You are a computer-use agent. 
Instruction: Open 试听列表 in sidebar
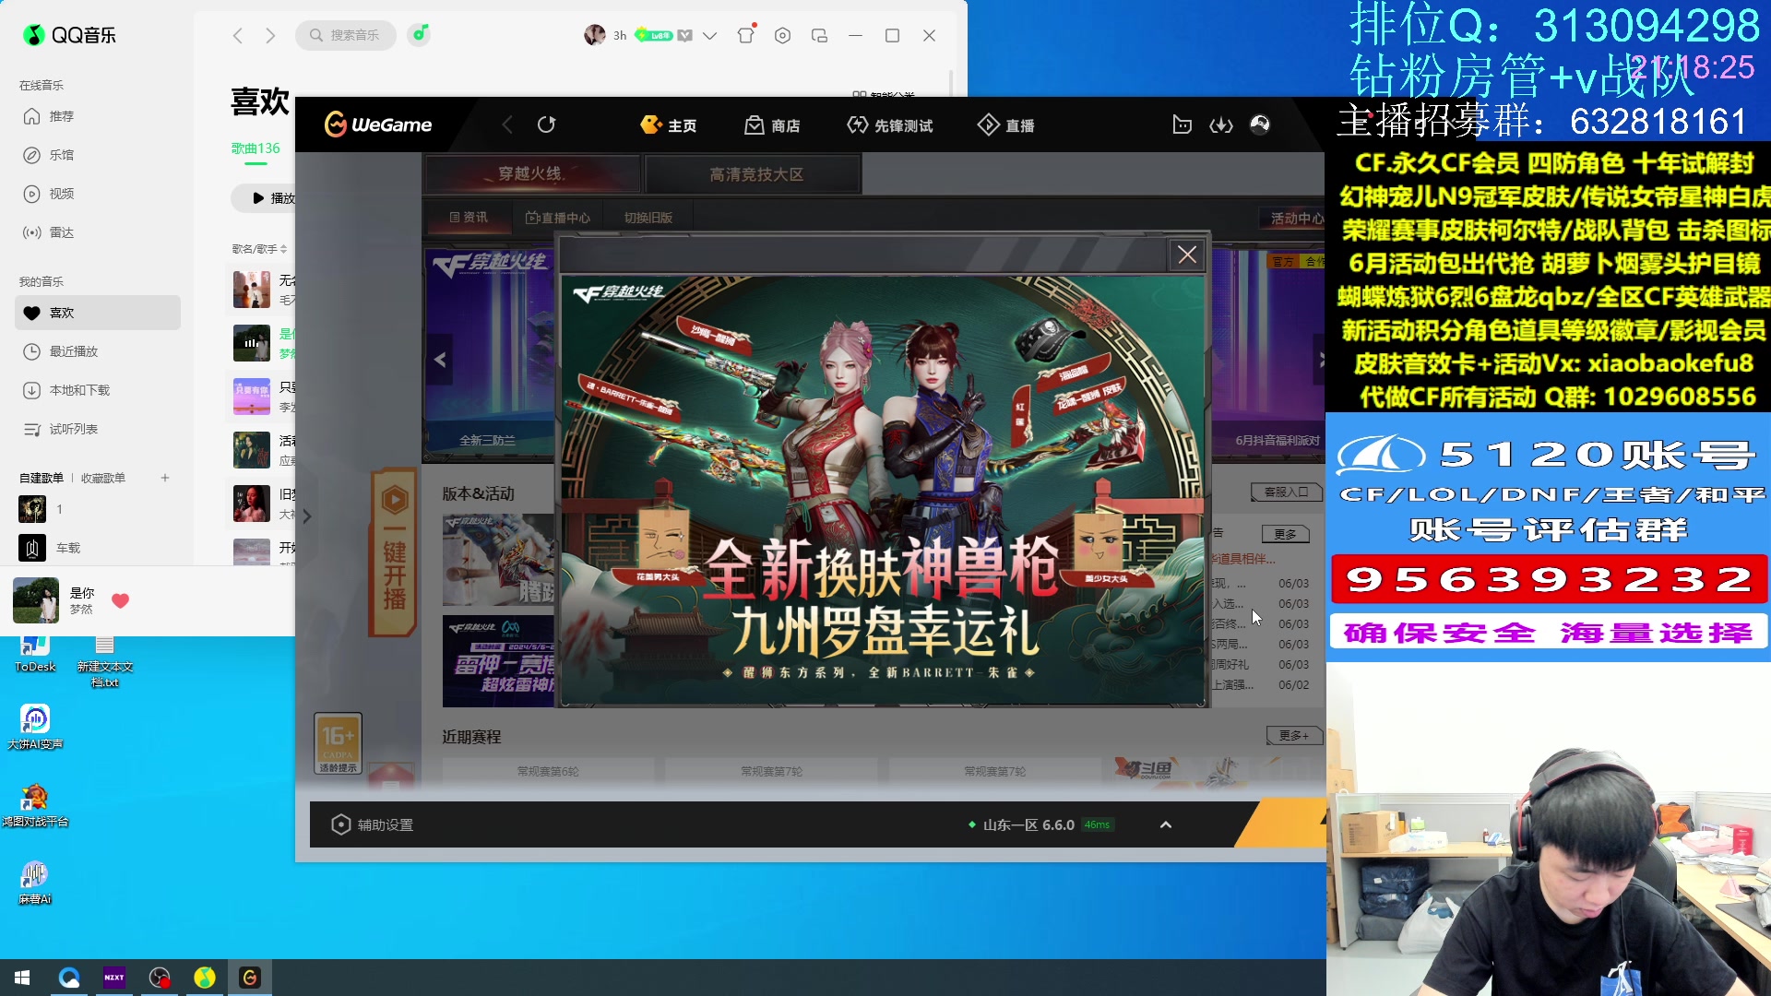click(98, 429)
